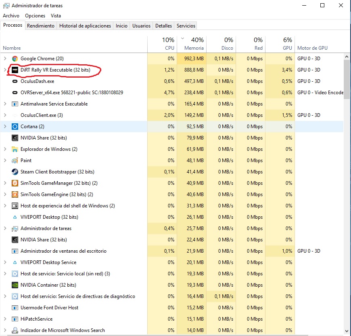Click the Cortana process icon
This screenshot has height=336, width=351.
15,127
